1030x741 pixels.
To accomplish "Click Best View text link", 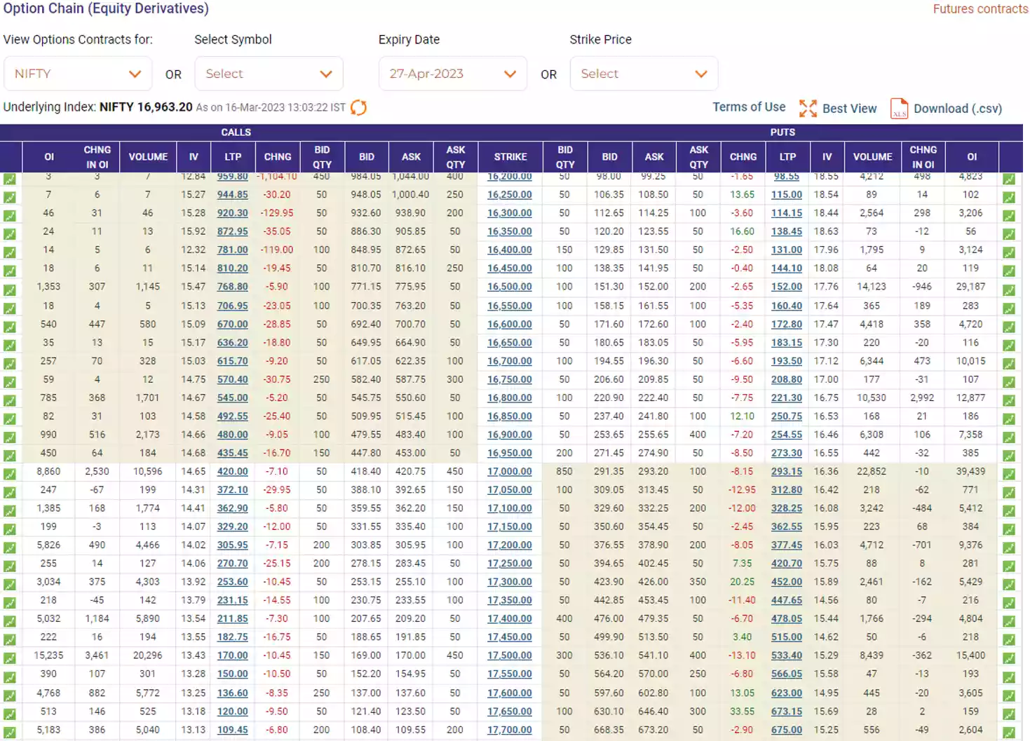I will point(849,109).
